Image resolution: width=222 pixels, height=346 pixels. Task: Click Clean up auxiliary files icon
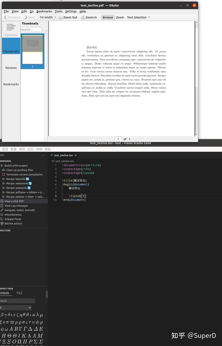[x=4, y=170]
